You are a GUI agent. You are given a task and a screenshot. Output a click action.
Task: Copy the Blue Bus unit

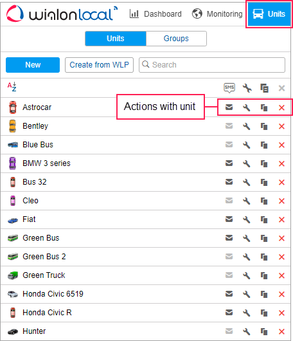click(x=264, y=145)
